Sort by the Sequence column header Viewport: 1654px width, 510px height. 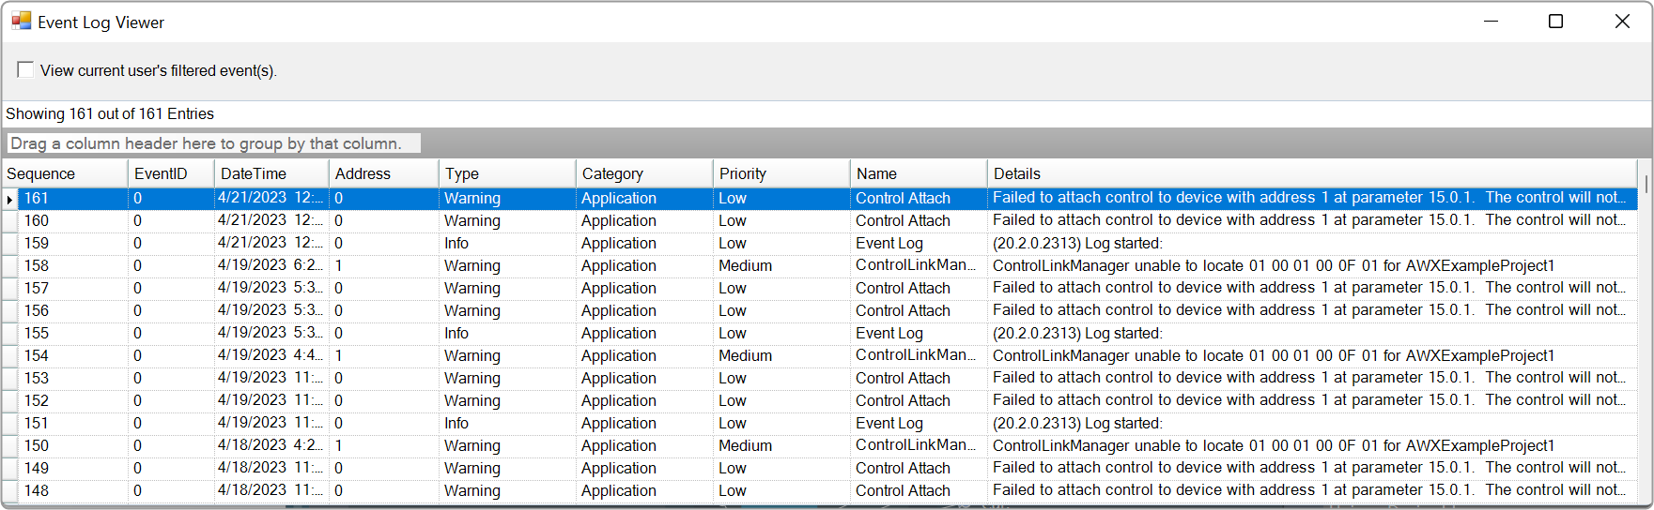pos(65,173)
